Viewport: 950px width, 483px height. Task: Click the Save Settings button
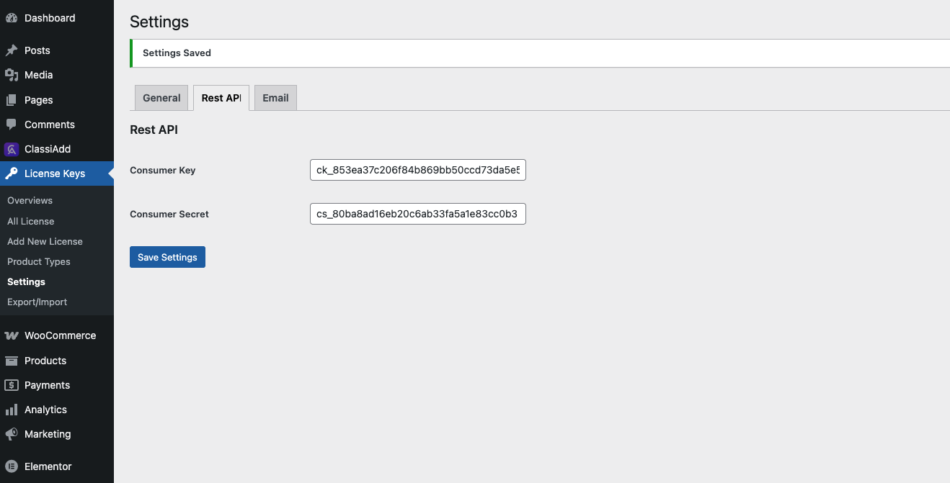click(167, 256)
